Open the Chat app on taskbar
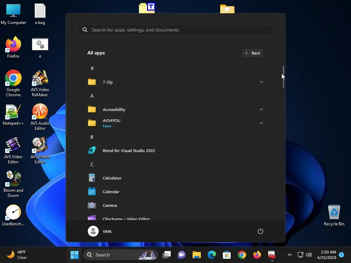This screenshot has height=263, width=351. click(182, 255)
